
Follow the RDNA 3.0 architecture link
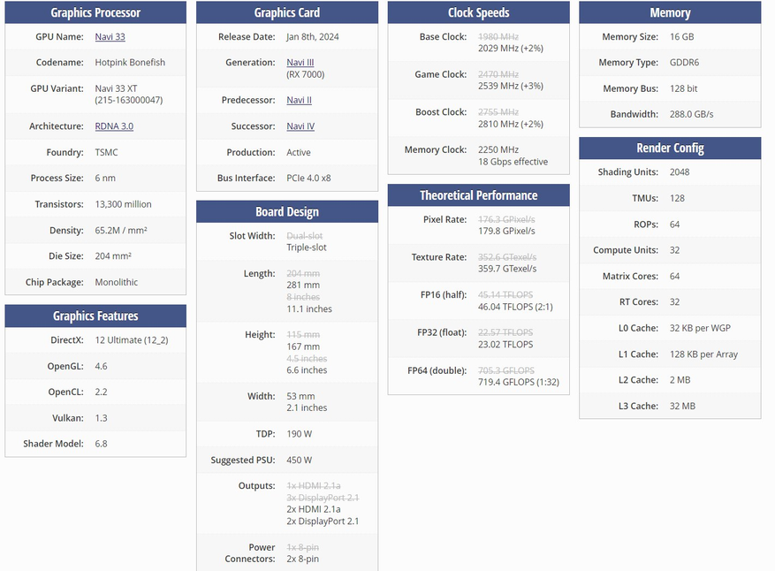114,126
